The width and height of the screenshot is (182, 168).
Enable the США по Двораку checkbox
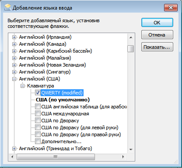(38, 121)
